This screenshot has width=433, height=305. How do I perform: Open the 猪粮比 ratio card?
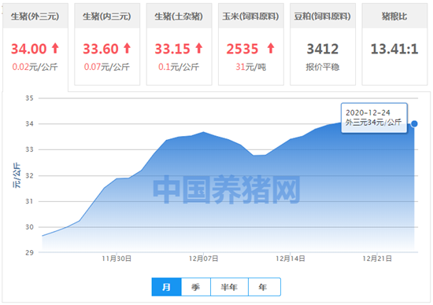coord(394,44)
